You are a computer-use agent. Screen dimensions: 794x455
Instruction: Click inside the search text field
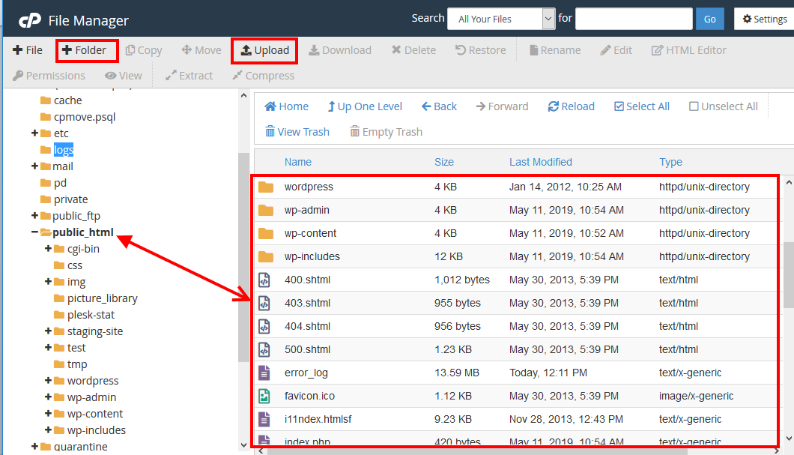click(x=633, y=18)
